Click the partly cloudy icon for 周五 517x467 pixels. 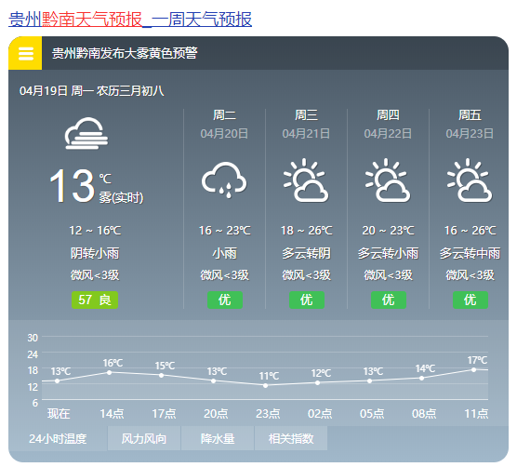point(470,180)
